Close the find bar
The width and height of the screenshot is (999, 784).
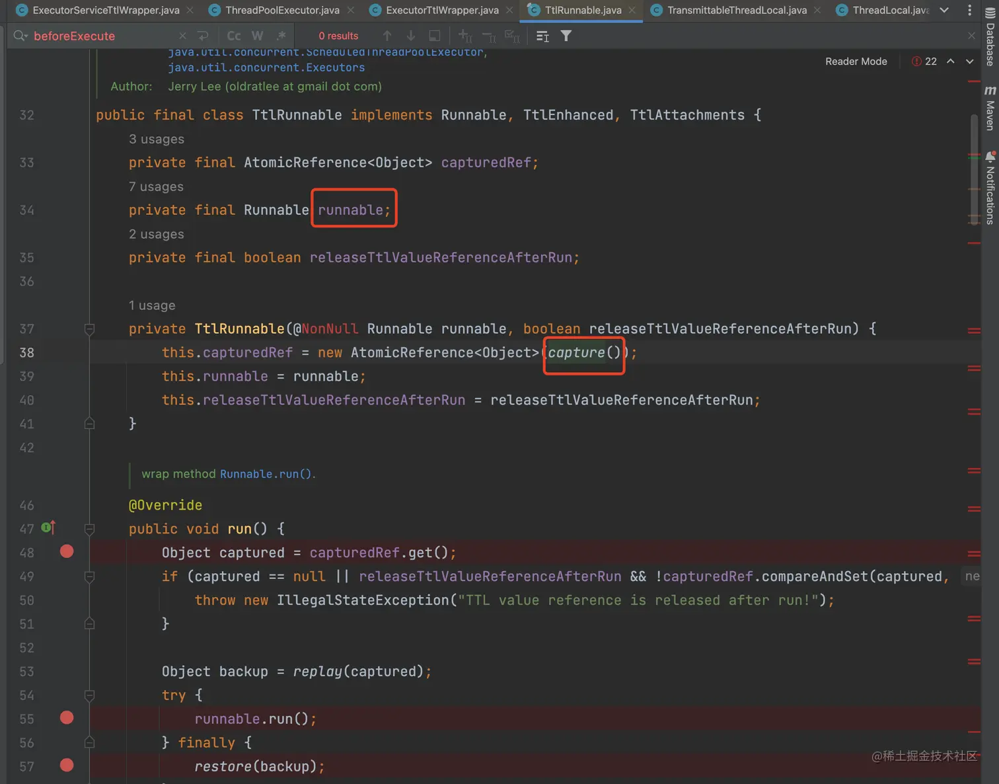971,36
